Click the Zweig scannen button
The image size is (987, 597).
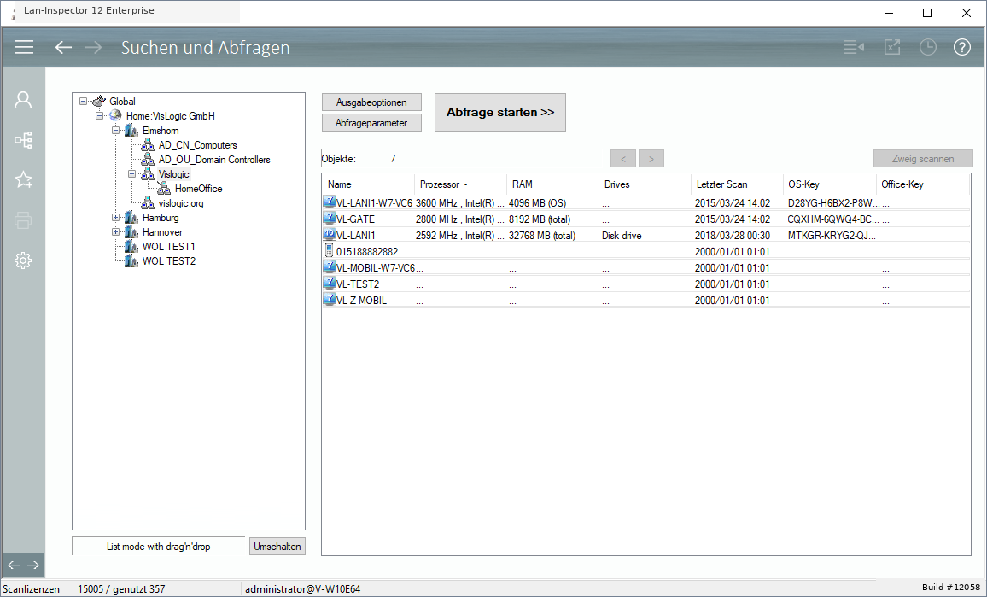coord(923,159)
